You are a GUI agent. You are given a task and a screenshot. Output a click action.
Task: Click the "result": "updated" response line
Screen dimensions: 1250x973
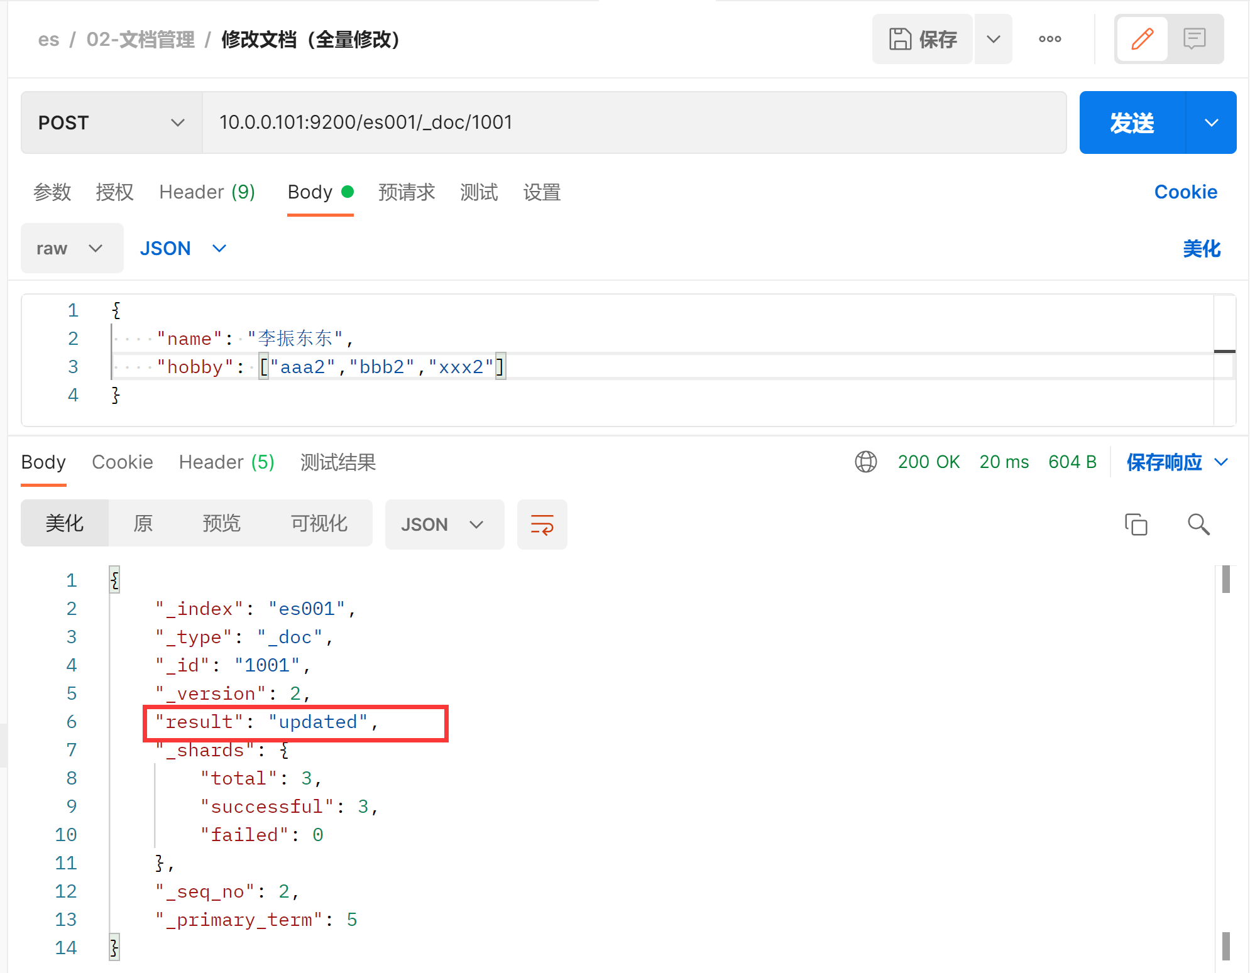pos(267,722)
